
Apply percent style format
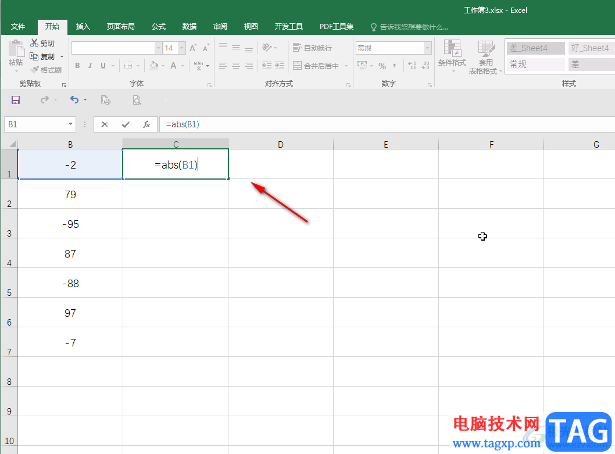(382, 66)
